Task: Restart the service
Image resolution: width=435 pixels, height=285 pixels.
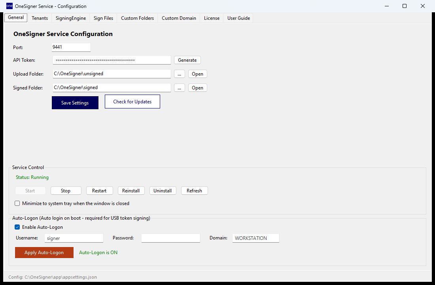Action: pos(99,190)
